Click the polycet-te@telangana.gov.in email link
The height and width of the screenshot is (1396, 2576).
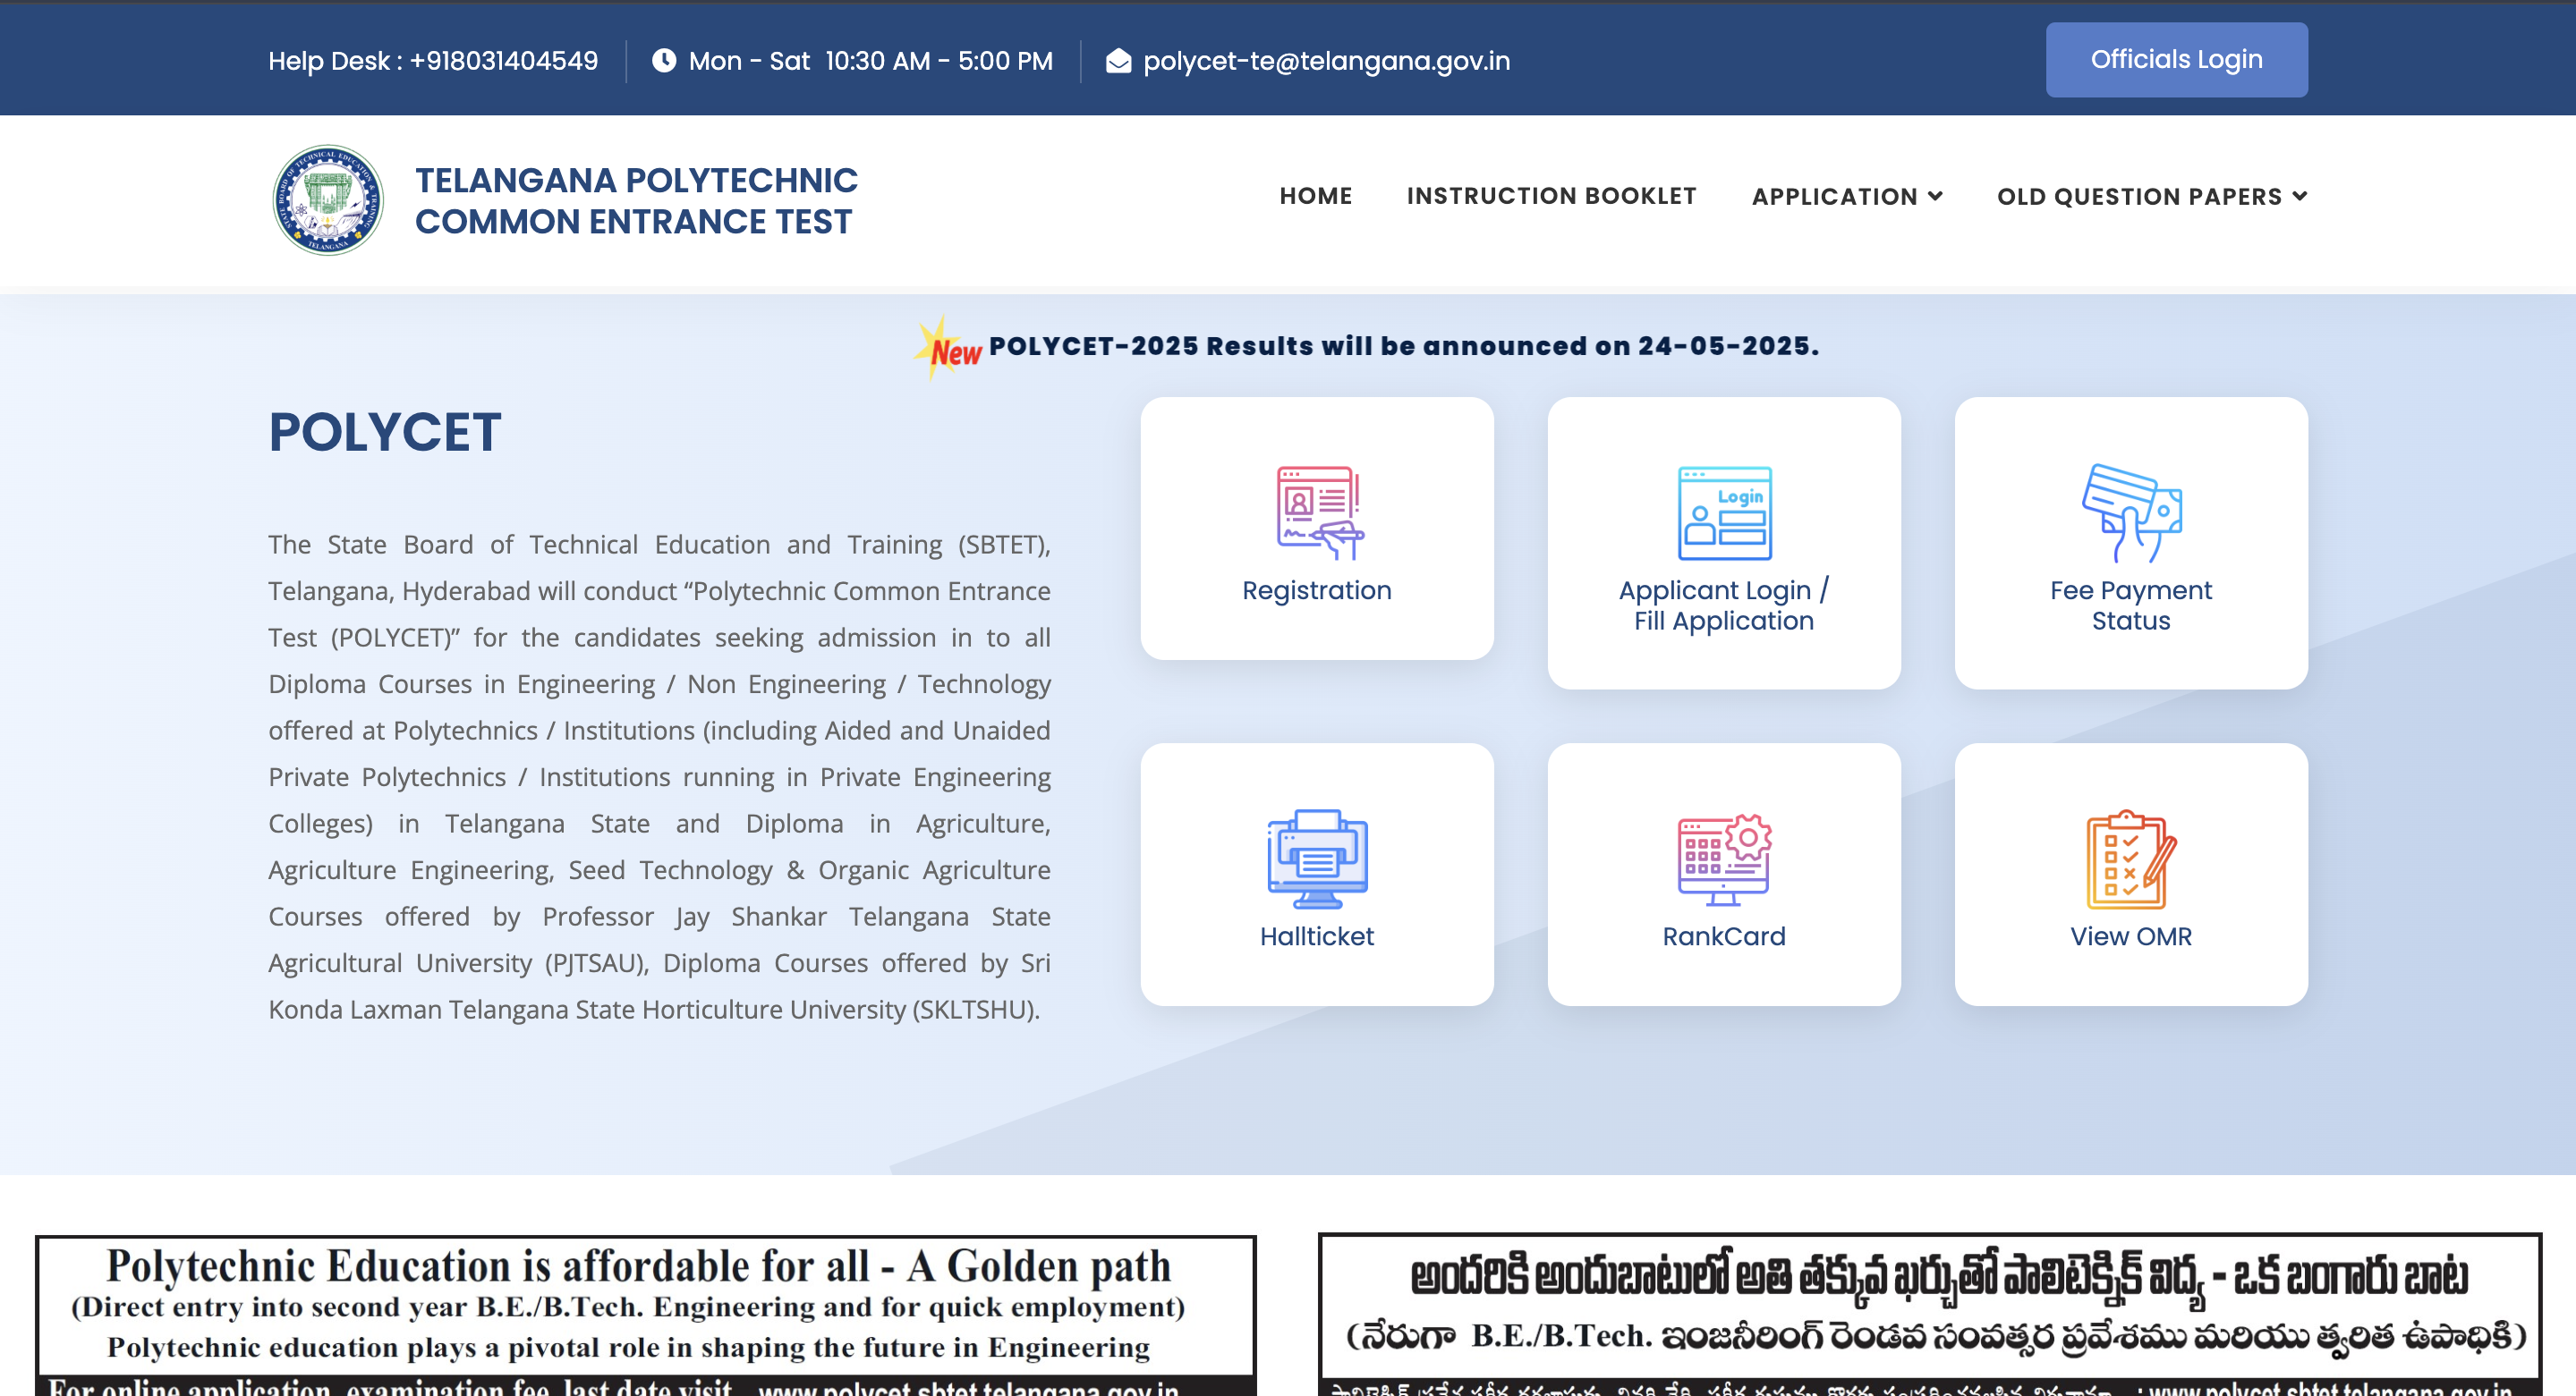click(x=1326, y=61)
